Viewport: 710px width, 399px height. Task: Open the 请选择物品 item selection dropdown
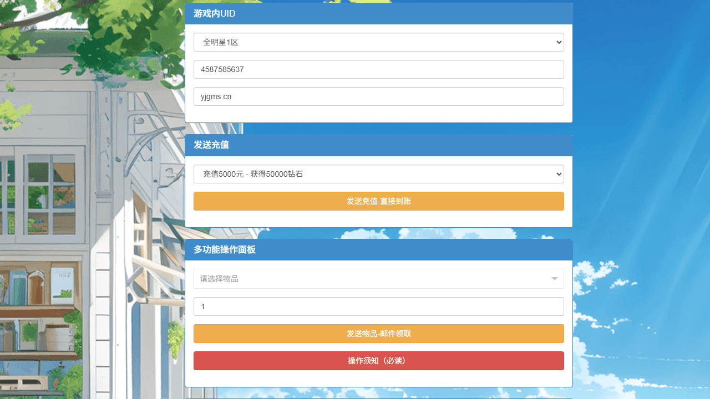click(379, 279)
